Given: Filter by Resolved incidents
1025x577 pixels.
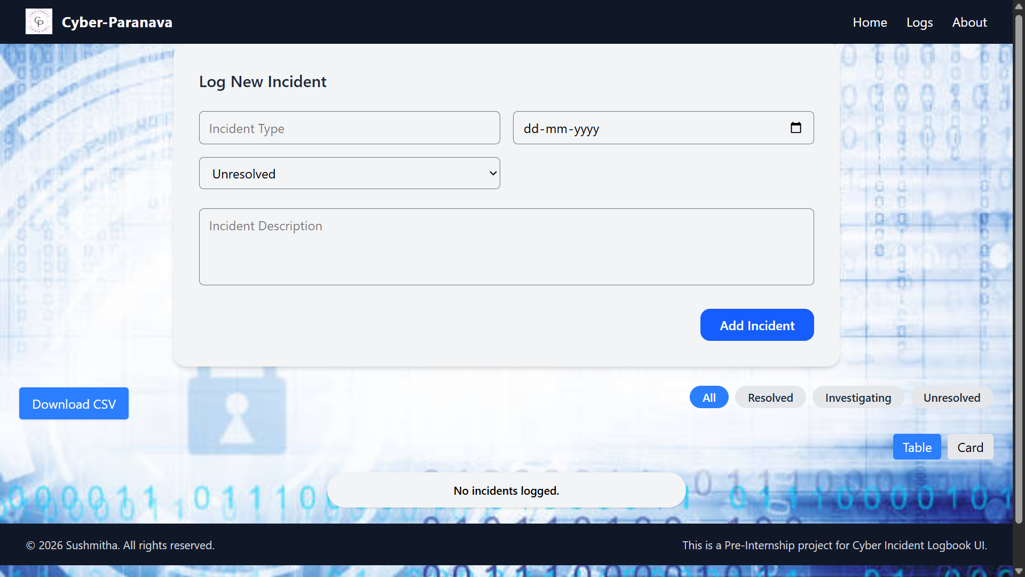Looking at the screenshot, I should click(770, 397).
